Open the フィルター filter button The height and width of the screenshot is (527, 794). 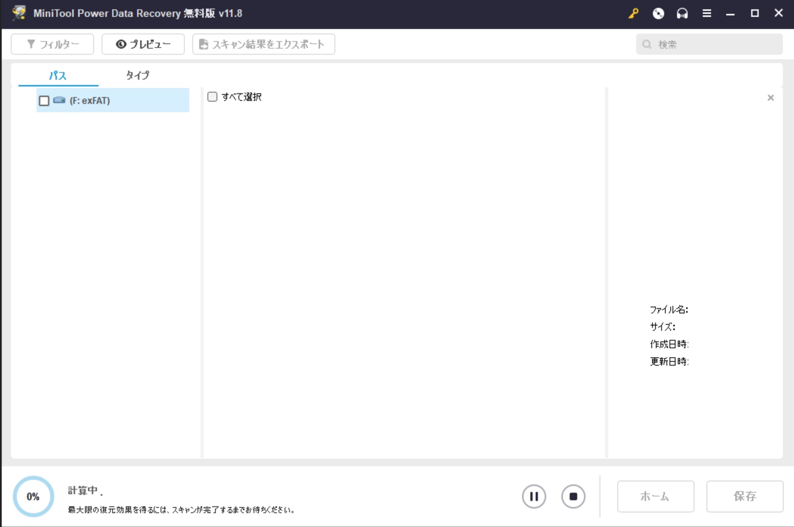[52, 44]
